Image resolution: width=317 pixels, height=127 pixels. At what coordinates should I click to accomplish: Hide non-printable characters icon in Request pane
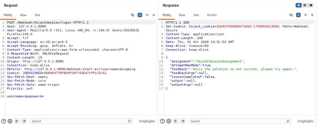pyautogui.click(x=132, y=15)
